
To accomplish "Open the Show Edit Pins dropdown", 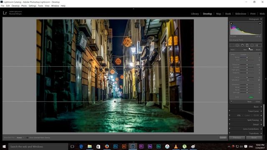I will point(20,137).
